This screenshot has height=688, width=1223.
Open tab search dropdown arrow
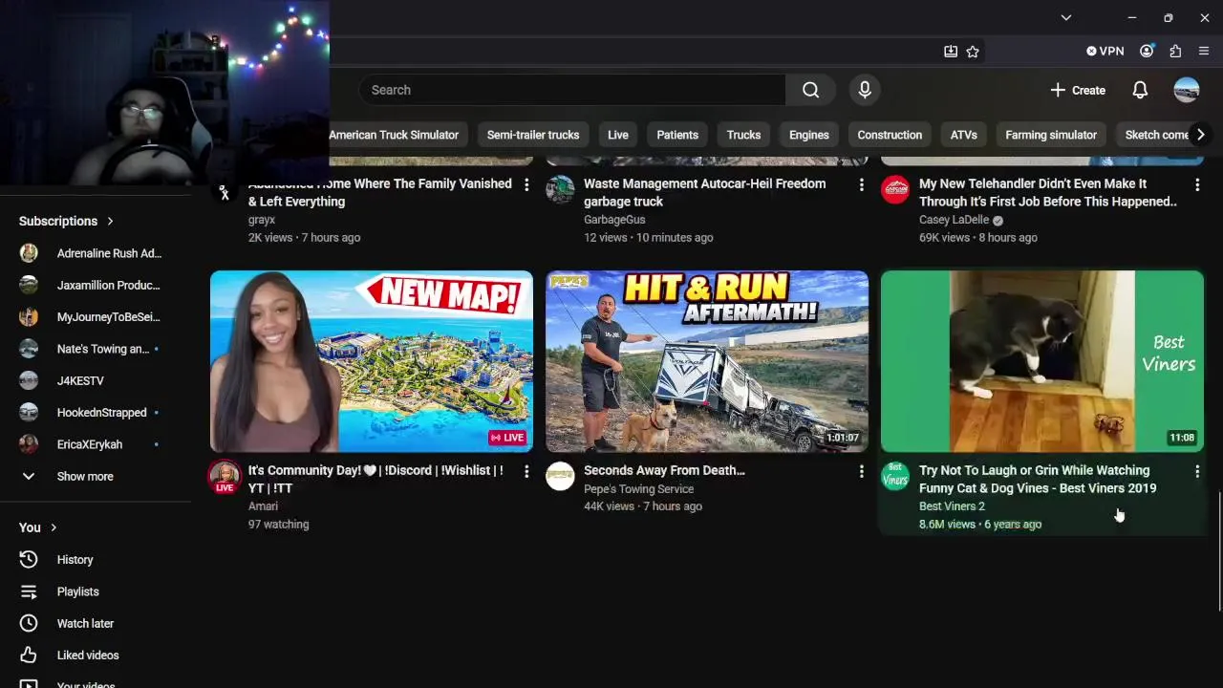click(1066, 17)
